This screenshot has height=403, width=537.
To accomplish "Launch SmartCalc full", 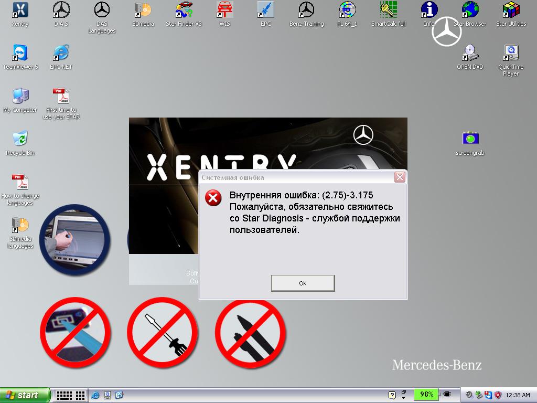I will click(x=389, y=14).
